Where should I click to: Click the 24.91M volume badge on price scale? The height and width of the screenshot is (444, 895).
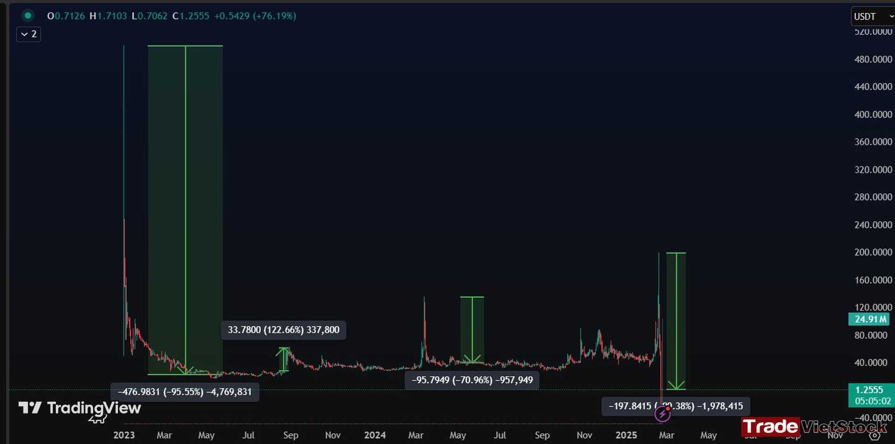point(869,319)
